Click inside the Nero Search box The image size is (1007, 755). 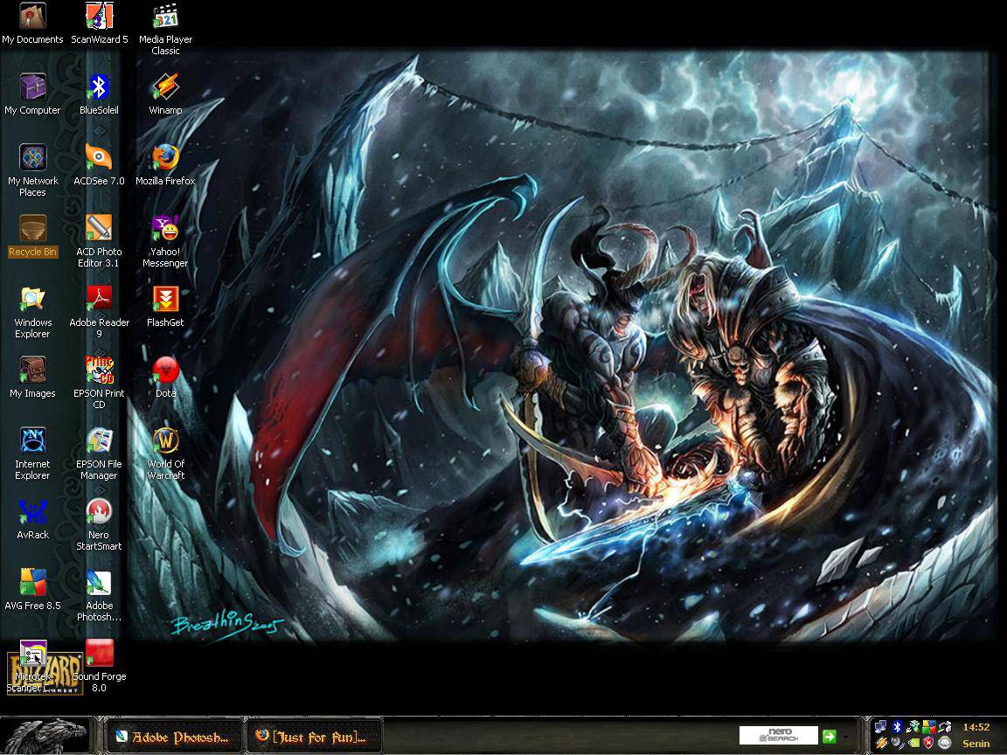[778, 736]
